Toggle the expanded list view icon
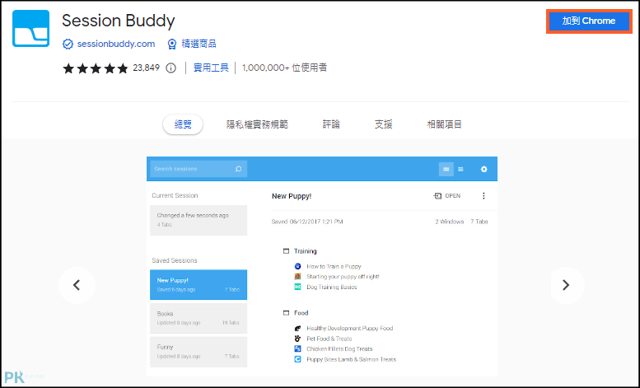This screenshot has width=640, height=388. (446, 169)
